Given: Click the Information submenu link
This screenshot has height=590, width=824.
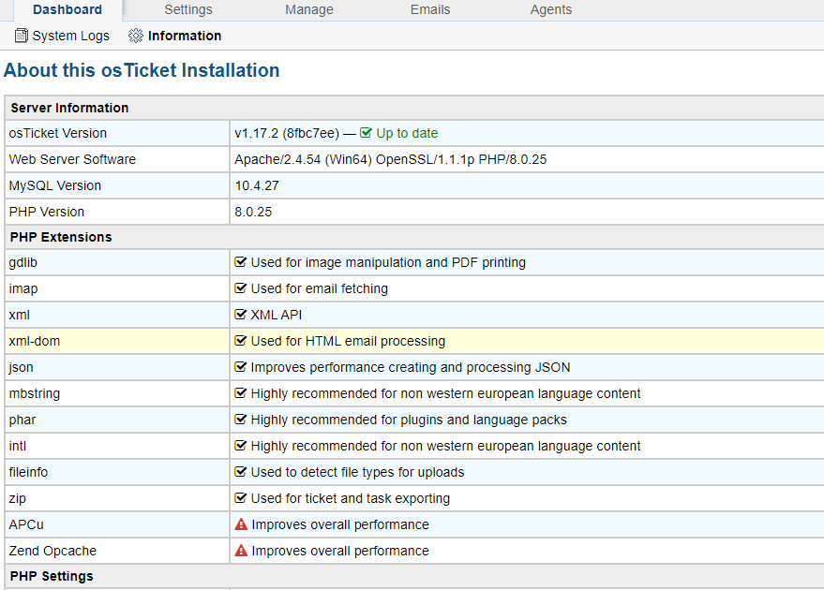Looking at the screenshot, I should (x=185, y=36).
